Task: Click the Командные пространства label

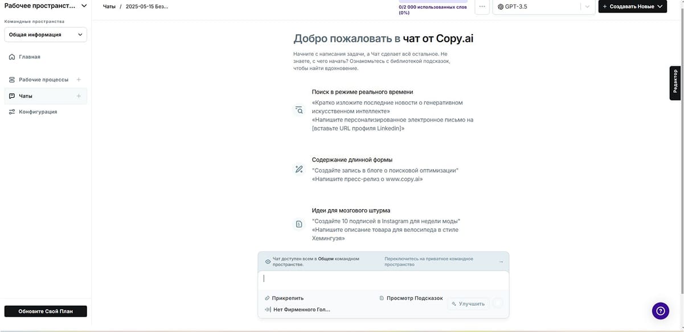Action: pos(34,22)
